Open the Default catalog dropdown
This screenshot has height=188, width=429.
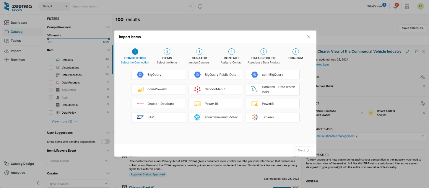[x=55, y=6]
